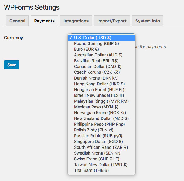Select Canadian Dollar (CAD $)
The height and width of the screenshot is (181, 184).
pos(102,67)
